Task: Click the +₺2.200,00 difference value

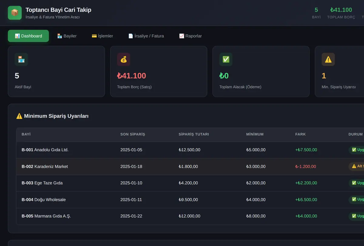Action: coord(306,183)
